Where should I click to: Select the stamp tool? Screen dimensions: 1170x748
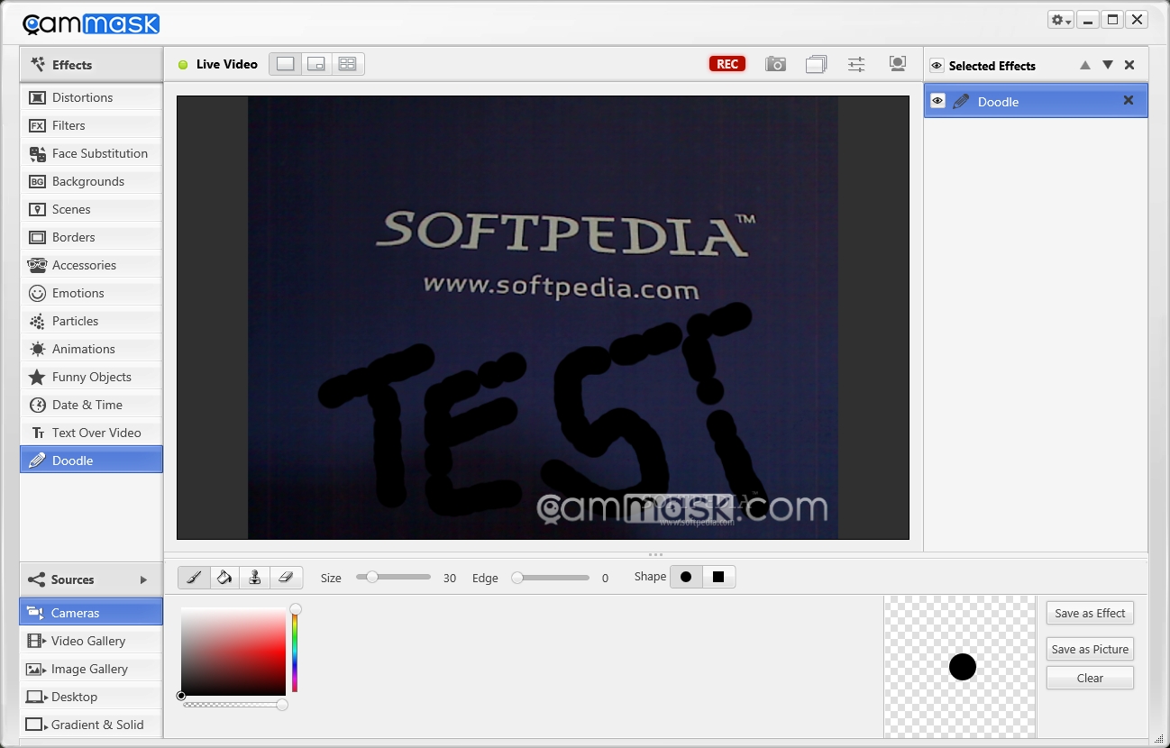click(255, 577)
